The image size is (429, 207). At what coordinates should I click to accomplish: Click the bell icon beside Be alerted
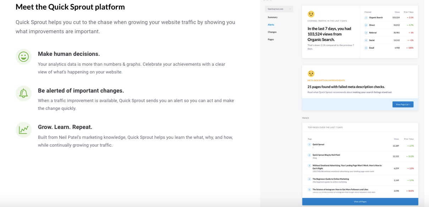[x=24, y=93]
